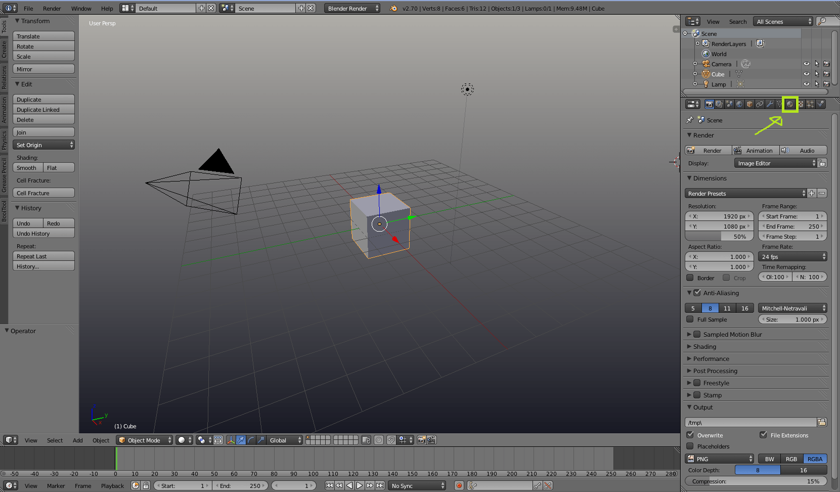Check the Border option under Dimensions

[x=690, y=278]
